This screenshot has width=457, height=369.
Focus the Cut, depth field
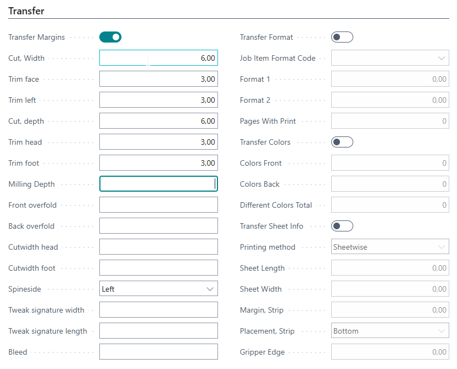point(158,121)
